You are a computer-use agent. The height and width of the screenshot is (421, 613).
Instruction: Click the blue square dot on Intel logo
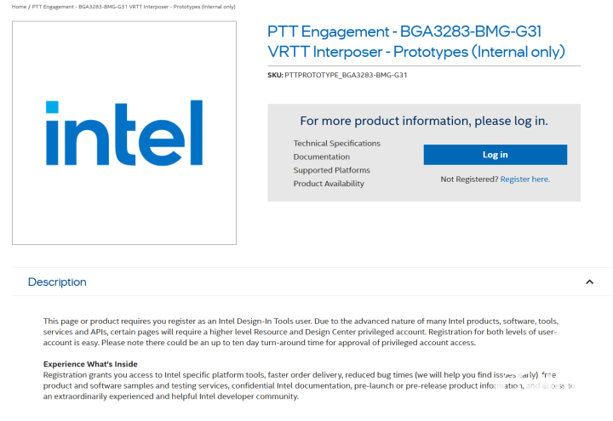[x=52, y=108]
